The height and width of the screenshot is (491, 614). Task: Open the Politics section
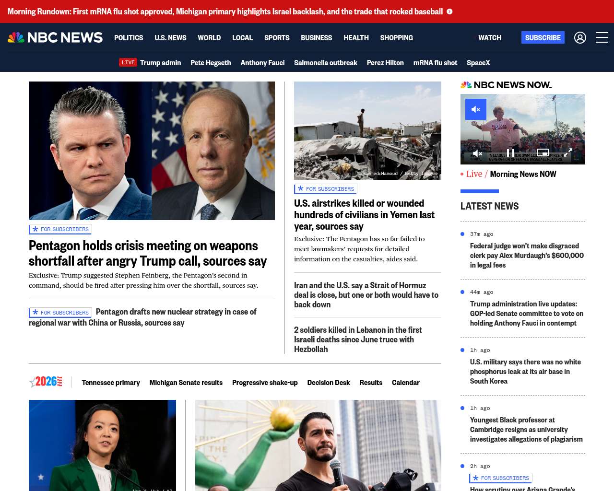(x=129, y=37)
